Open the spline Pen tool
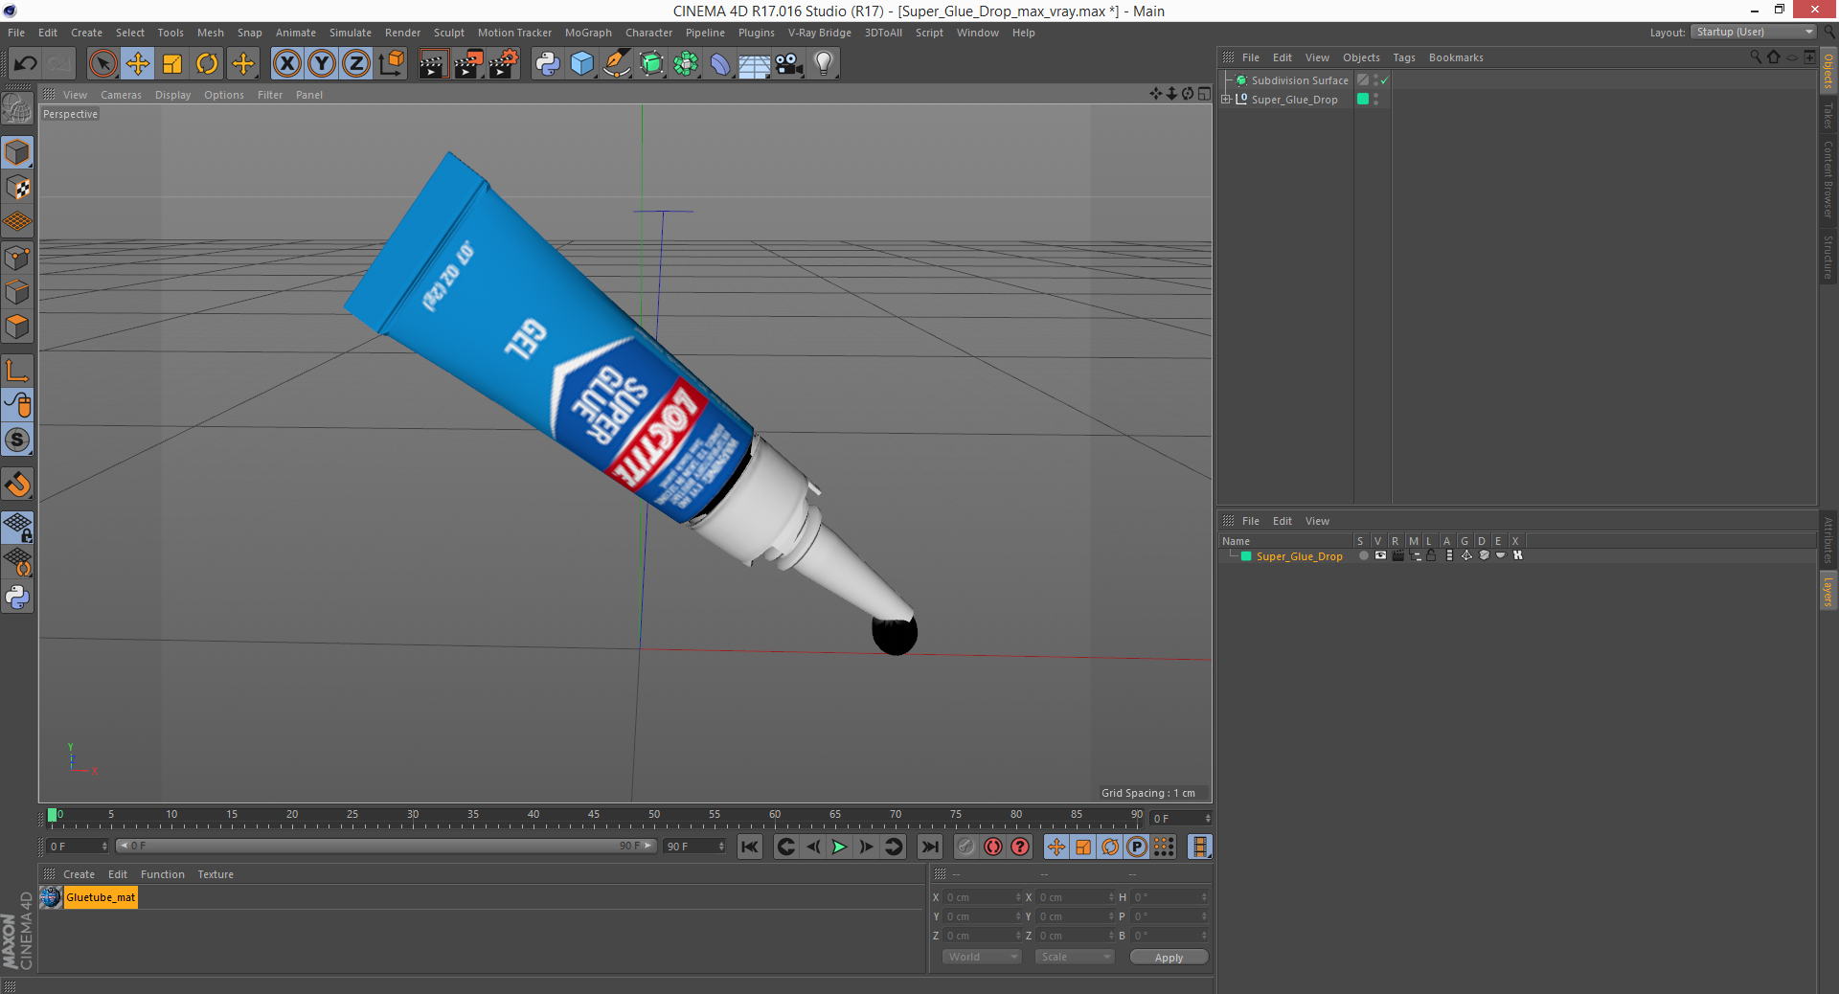The width and height of the screenshot is (1839, 994). (x=617, y=64)
